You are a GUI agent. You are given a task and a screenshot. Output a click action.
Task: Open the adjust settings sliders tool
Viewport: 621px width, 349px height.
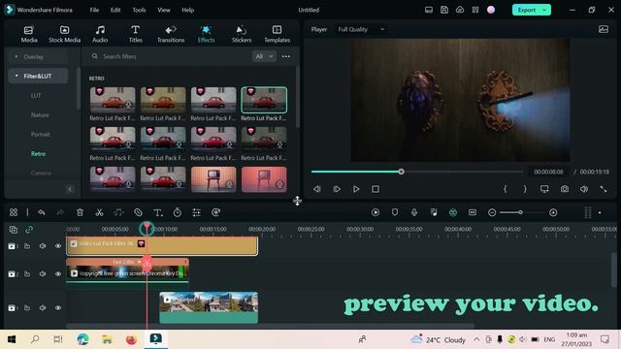(x=196, y=212)
